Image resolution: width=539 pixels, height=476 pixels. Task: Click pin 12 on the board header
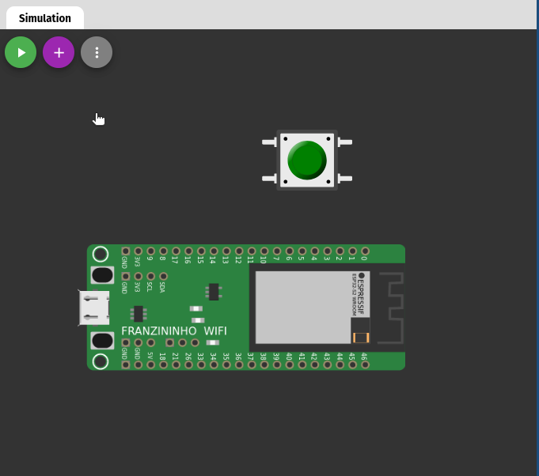(239, 251)
